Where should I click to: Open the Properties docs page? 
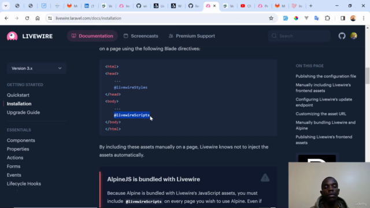18,149
